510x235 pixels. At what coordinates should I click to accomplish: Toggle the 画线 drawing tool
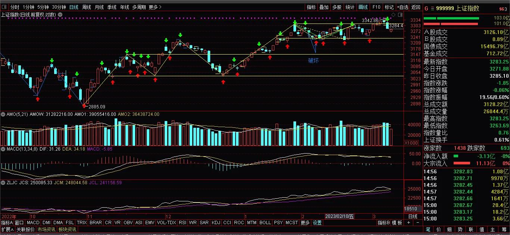[363, 7]
